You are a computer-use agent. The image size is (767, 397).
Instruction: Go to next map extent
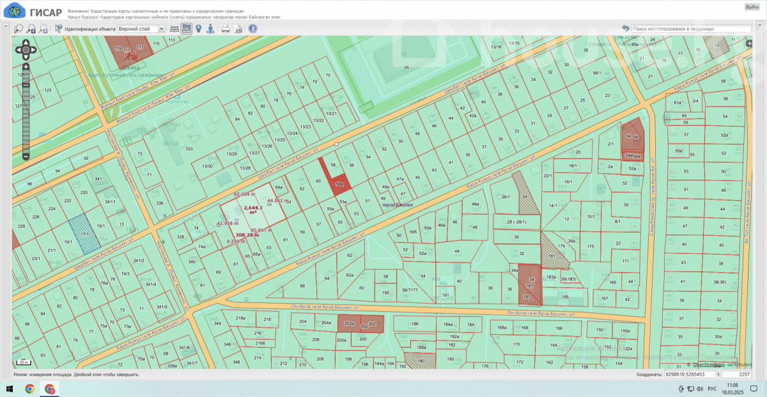pyautogui.click(x=43, y=29)
